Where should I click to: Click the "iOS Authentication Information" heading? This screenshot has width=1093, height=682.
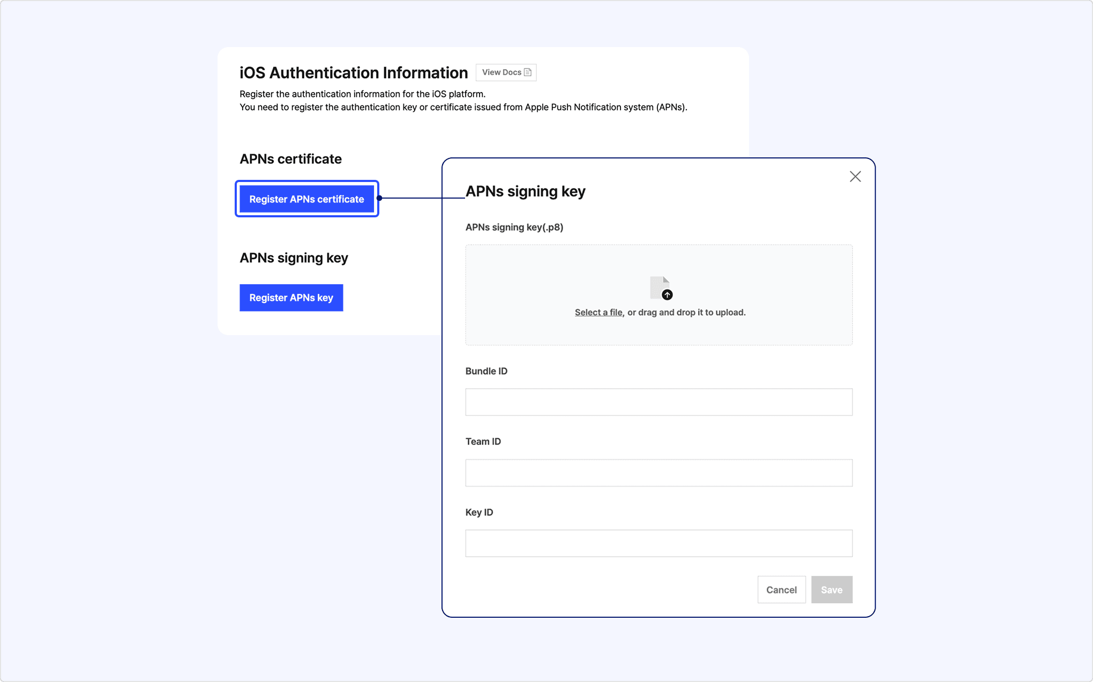point(354,72)
